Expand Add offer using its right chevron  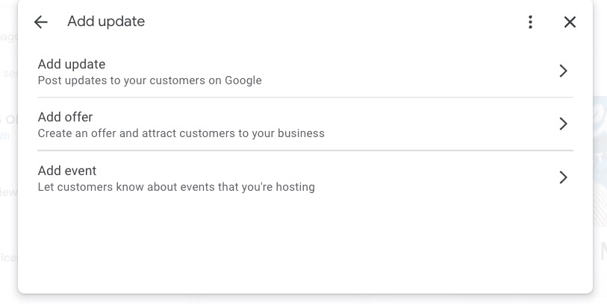click(564, 124)
